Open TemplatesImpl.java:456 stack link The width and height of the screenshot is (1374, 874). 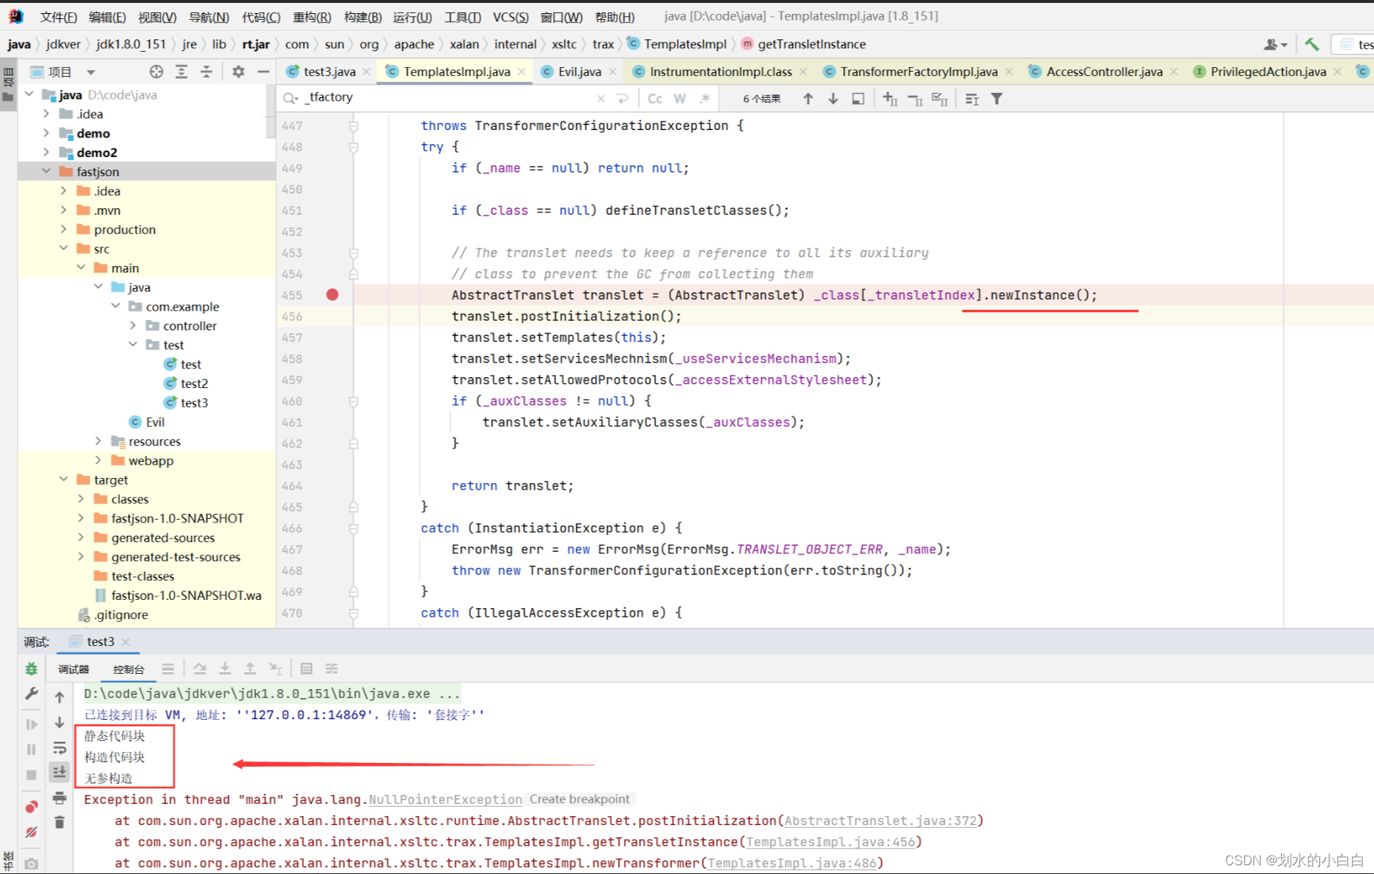pos(830,842)
